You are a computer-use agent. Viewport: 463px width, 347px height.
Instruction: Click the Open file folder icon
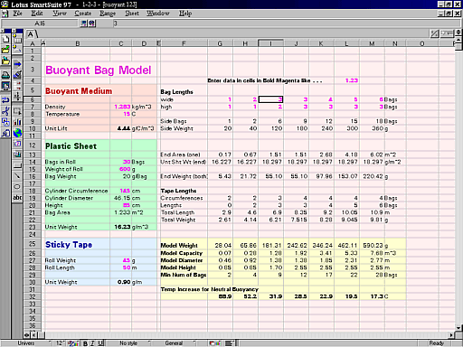click(5, 50)
